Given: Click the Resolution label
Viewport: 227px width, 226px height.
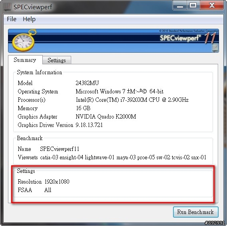Looking at the screenshot, I should 30,182.
